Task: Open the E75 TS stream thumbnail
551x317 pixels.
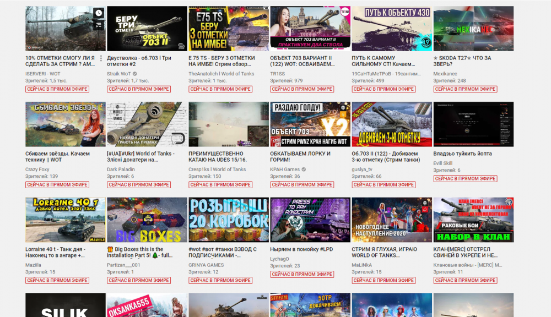Action: [229, 29]
